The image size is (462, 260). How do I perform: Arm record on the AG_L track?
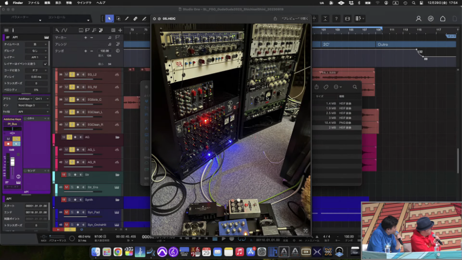point(77,149)
